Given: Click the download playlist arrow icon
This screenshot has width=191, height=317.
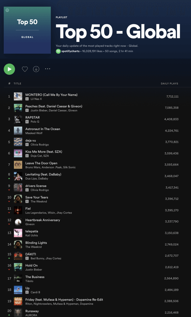Looking at the screenshot, I should click(x=36, y=69).
